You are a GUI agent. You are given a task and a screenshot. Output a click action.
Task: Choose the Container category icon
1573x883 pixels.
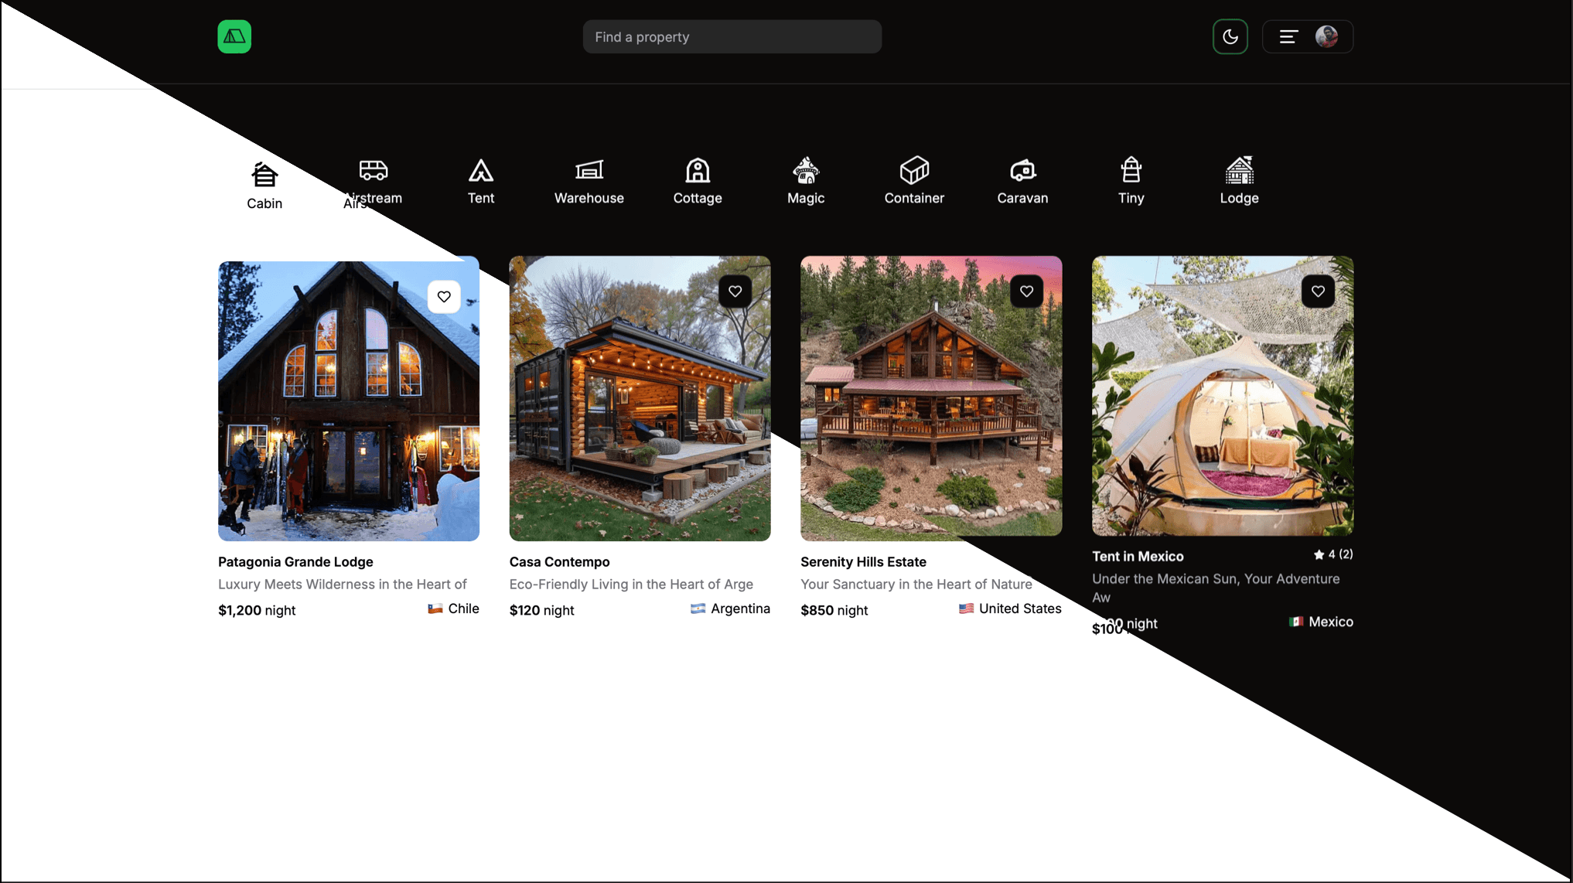914,172
